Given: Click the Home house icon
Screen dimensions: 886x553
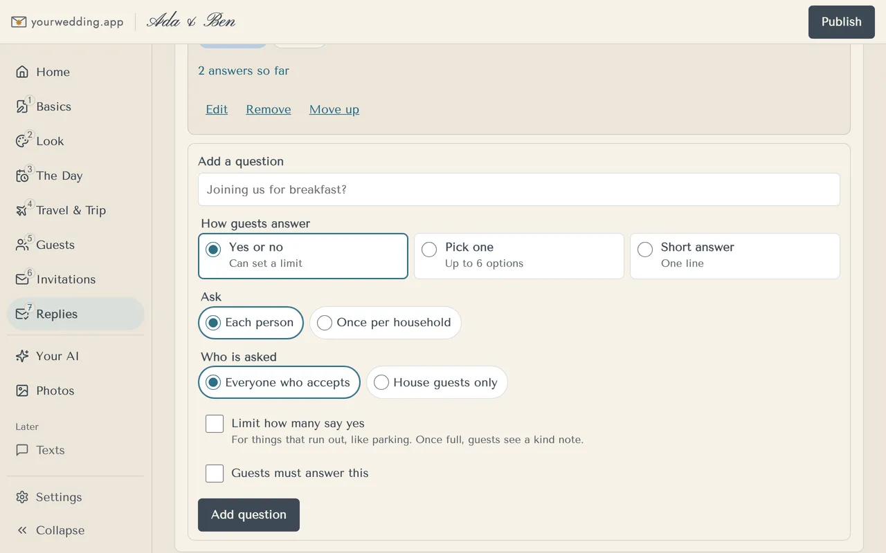Looking at the screenshot, I should (x=22, y=72).
